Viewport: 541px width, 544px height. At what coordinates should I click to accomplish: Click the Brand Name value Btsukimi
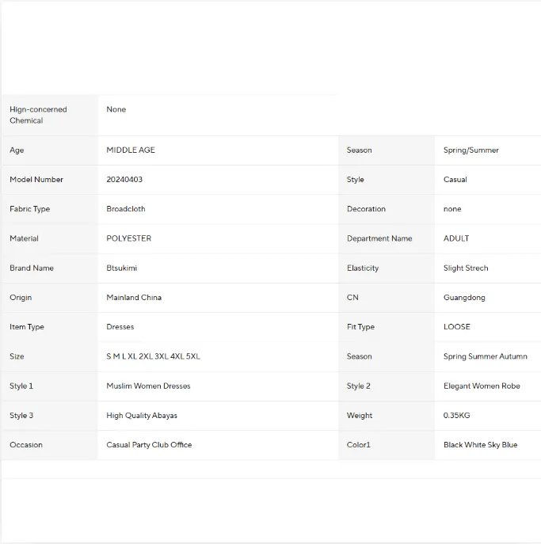pyautogui.click(x=121, y=268)
